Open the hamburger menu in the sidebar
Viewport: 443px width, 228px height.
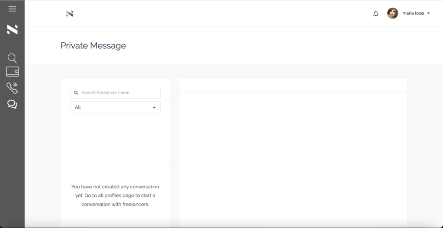pyautogui.click(x=12, y=9)
